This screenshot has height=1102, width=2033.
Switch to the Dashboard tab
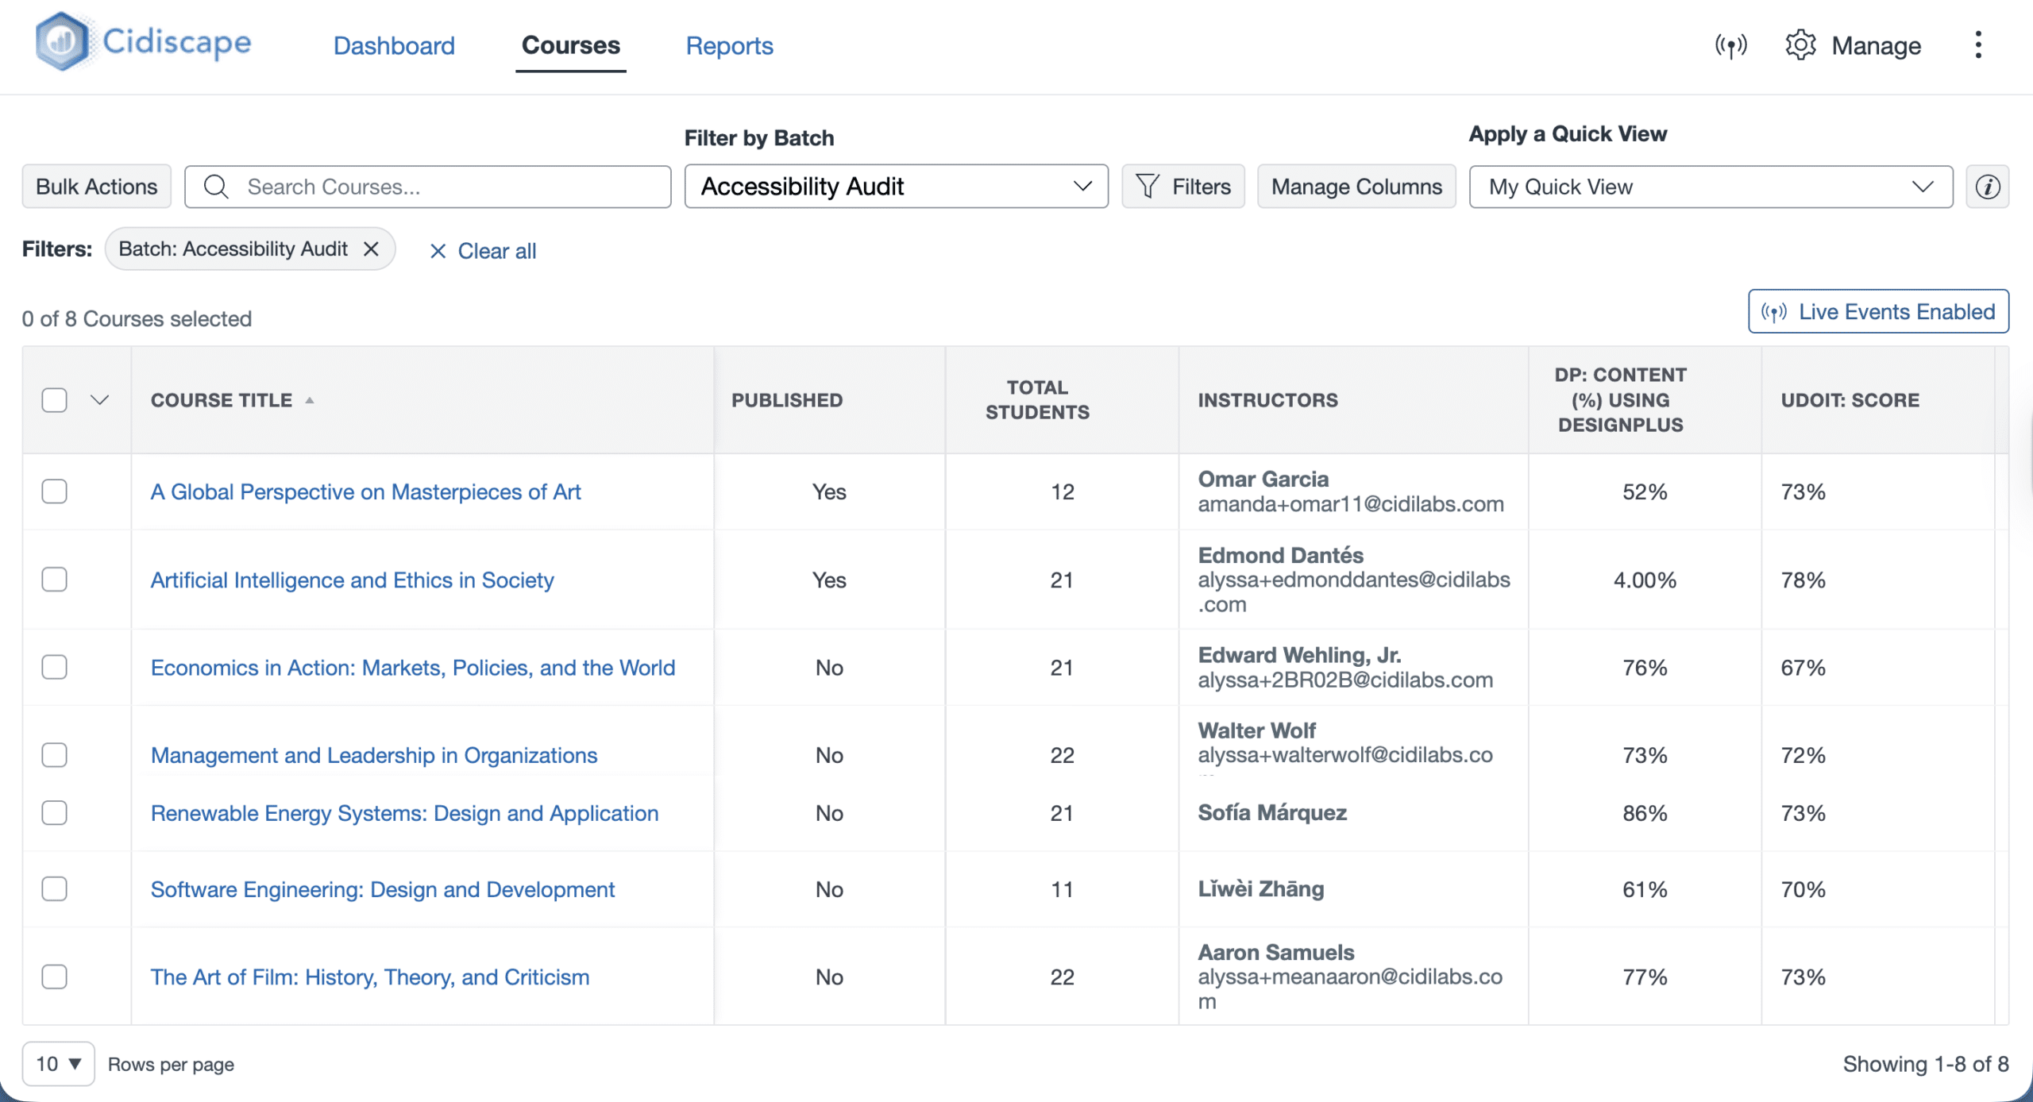click(x=394, y=45)
